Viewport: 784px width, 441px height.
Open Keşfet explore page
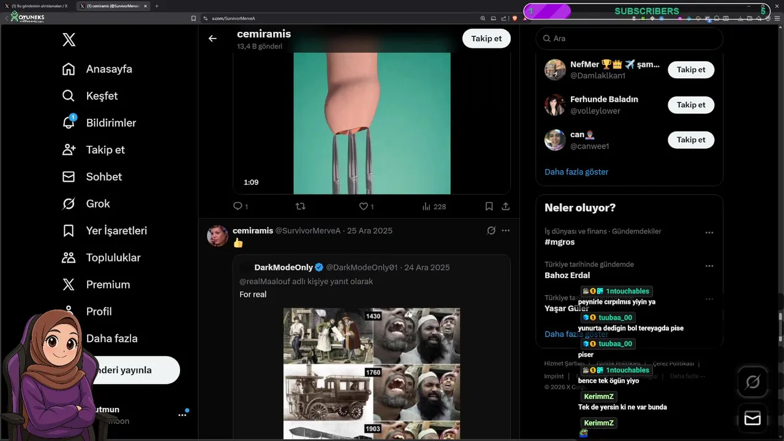pos(90,96)
